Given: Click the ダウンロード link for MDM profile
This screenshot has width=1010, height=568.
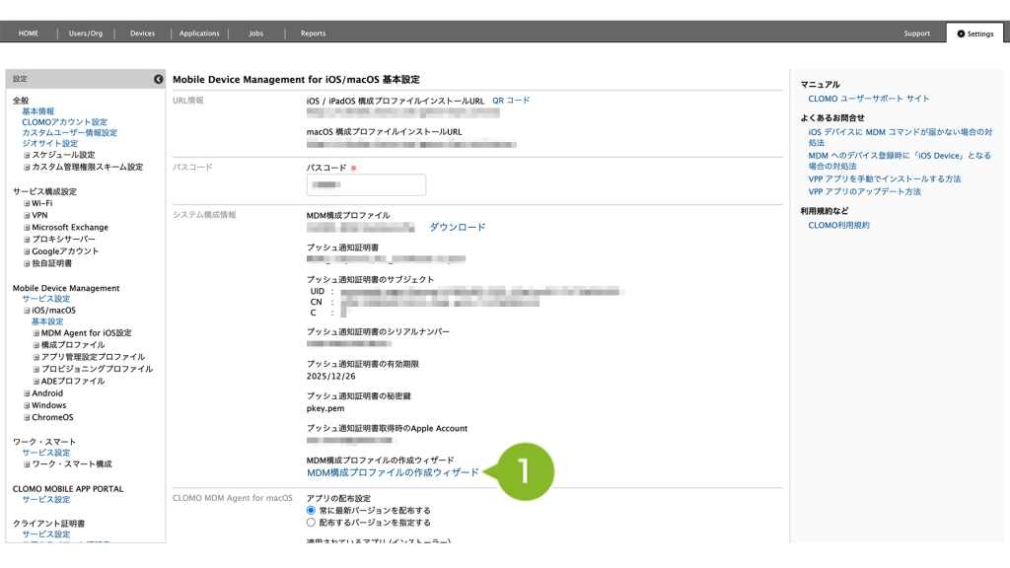Looking at the screenshot, I should [457, 227].
